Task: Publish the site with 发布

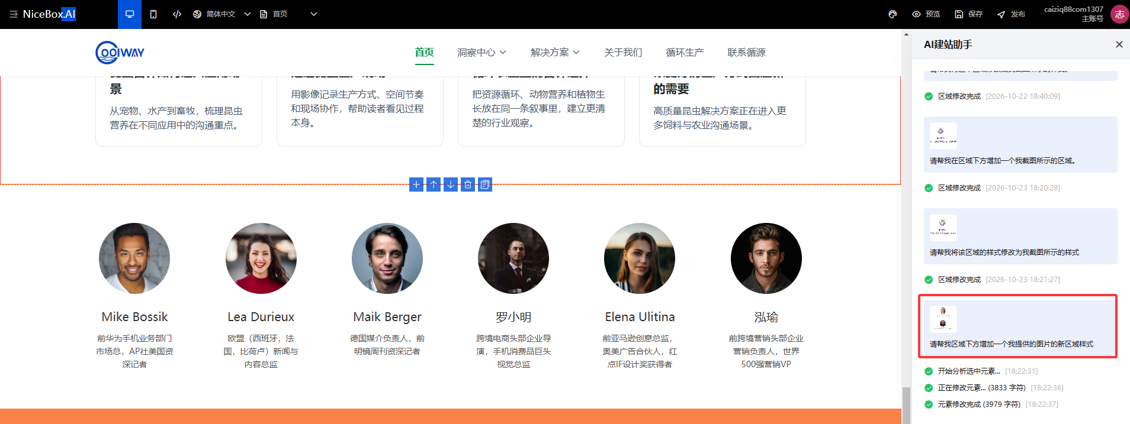Action: 1012,14
